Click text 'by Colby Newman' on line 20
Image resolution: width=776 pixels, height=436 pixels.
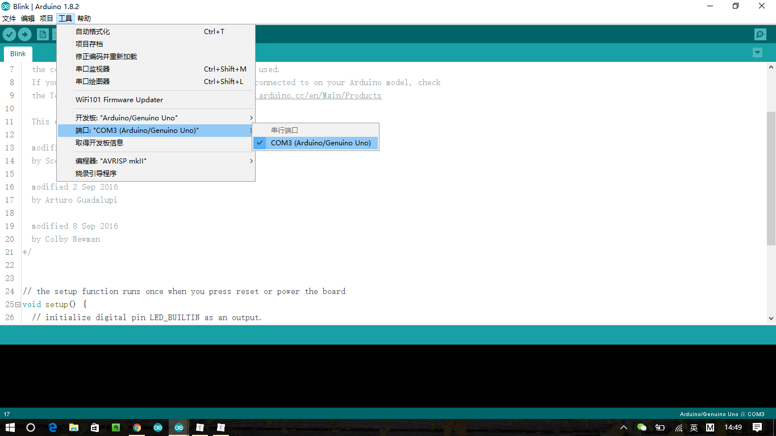[x=66, y=239]
